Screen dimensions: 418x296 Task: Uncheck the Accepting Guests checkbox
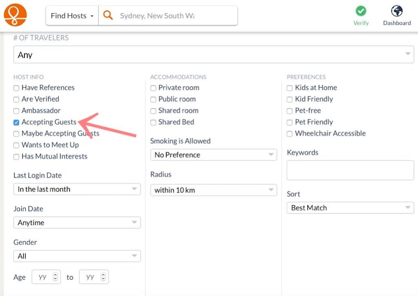coord(16,122)
